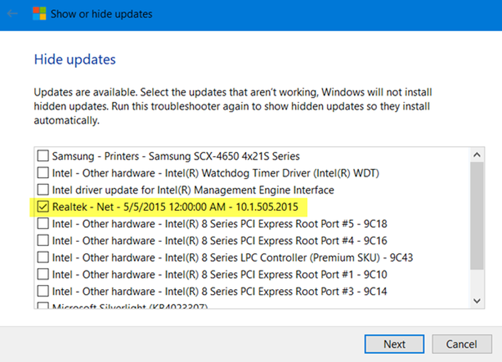
Task: Check PCI Express Root Port #4 9C16
Action: tap(43, 240)
